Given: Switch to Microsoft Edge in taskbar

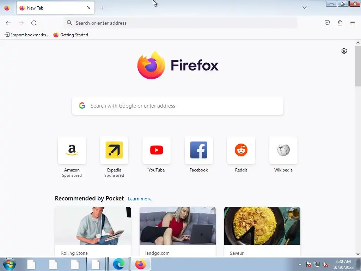Looking at the screenshot, I should pos(119,264).
